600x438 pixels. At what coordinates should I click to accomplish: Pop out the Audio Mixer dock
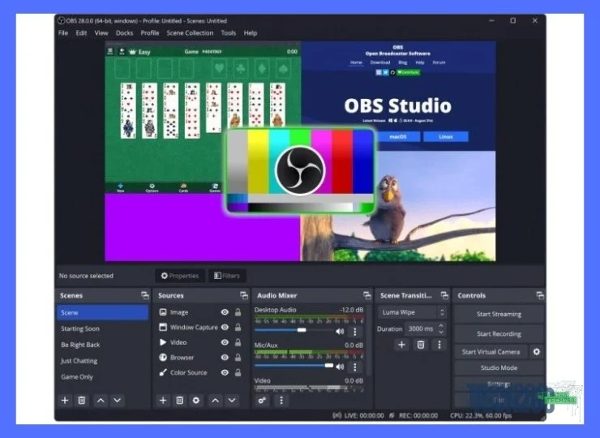367,295
